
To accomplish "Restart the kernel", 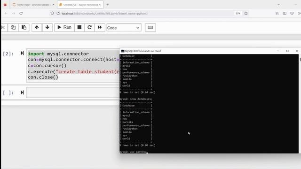I will click(89, 27).
